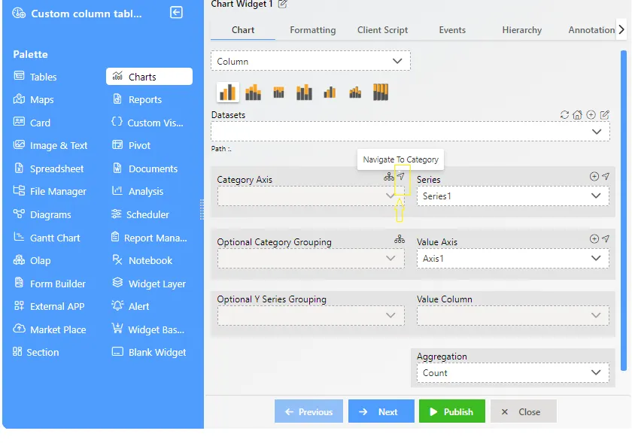Open Maps in the palette
The image size is (632, 443).
(x=34, y=99)
